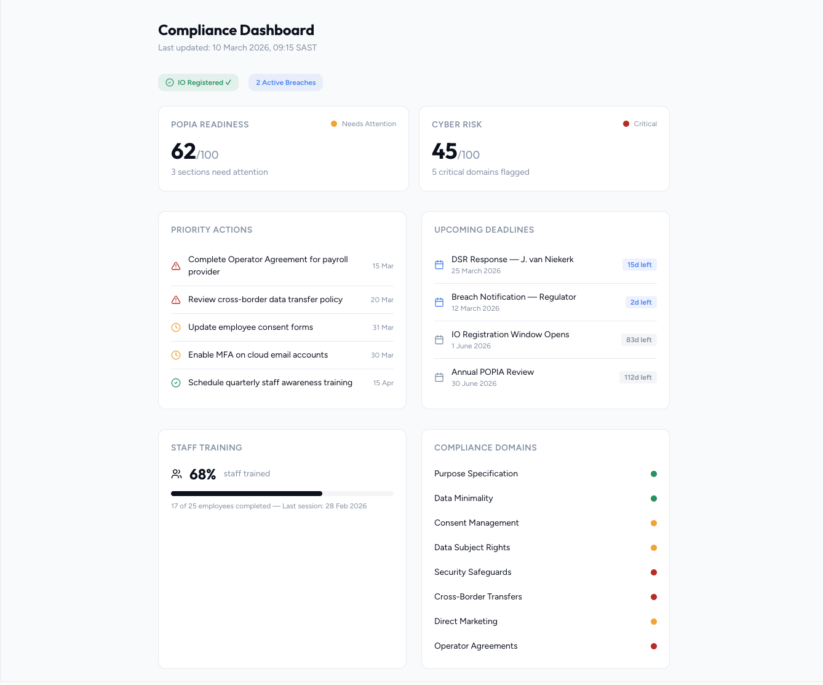Viewport: 823px width, 685px height.
Task: Click the 15 Mar due date
Action: coord(383,266)
